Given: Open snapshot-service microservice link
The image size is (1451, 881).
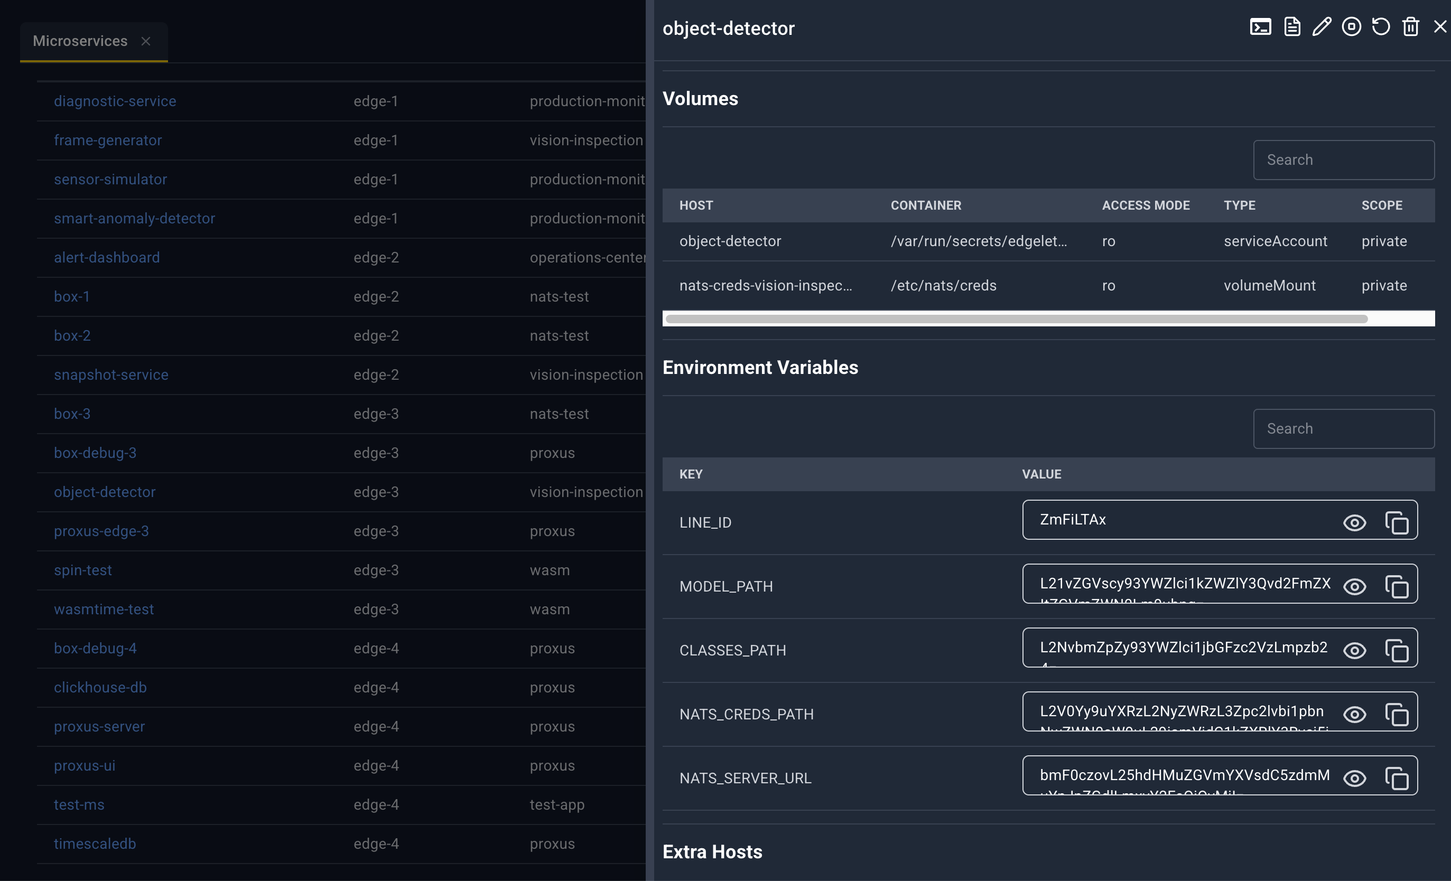Looking at the screenshot, I should (x=111, y=375).
